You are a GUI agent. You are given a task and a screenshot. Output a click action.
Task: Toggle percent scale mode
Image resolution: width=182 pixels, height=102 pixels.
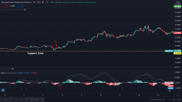(x=169, y=99)
